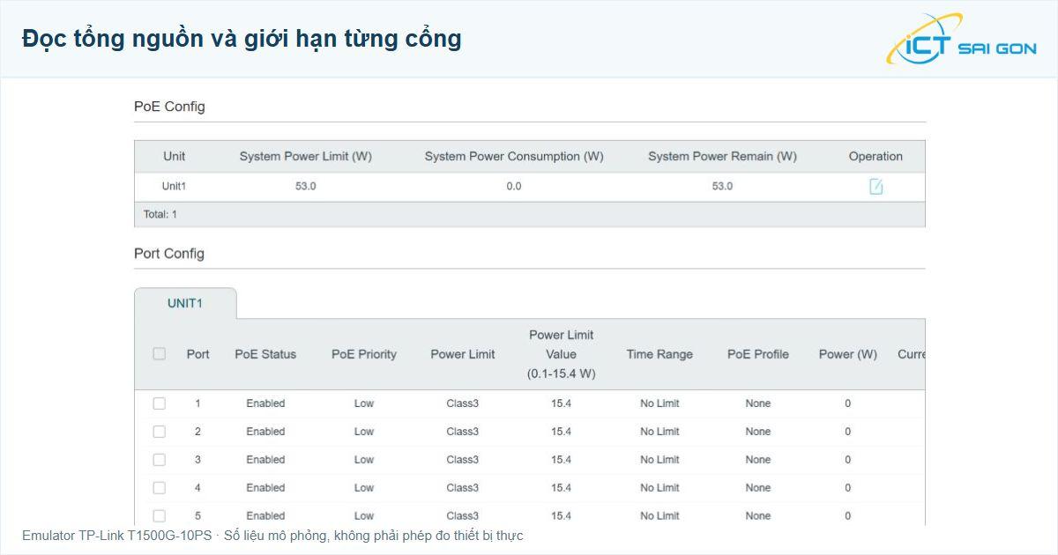Click No Limit time range of port 1
1058x555 pixels.
[x=659, y=403]
